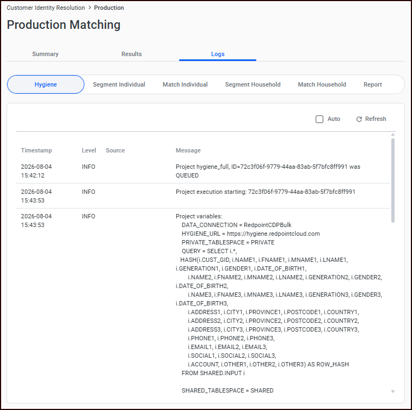
Task: Click the line ending 'AS ROW_HASH'
Action: (x=268, y=364)
